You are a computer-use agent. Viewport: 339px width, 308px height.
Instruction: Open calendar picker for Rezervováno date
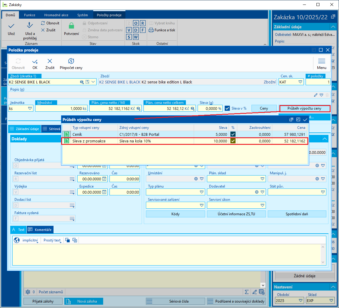click(104, 179)
